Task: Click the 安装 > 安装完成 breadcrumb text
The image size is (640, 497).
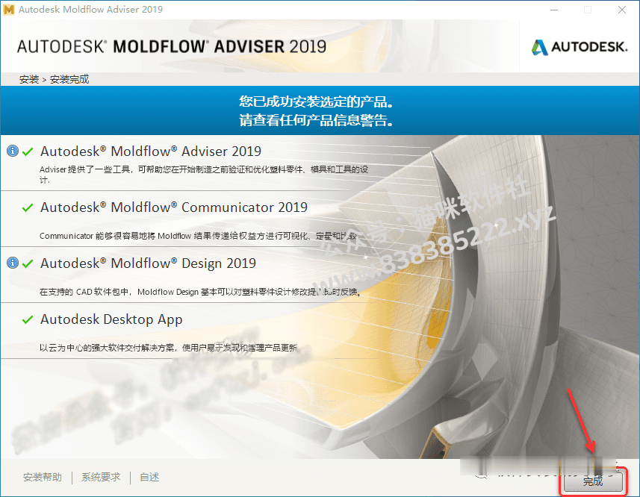Action: [54, 79]
